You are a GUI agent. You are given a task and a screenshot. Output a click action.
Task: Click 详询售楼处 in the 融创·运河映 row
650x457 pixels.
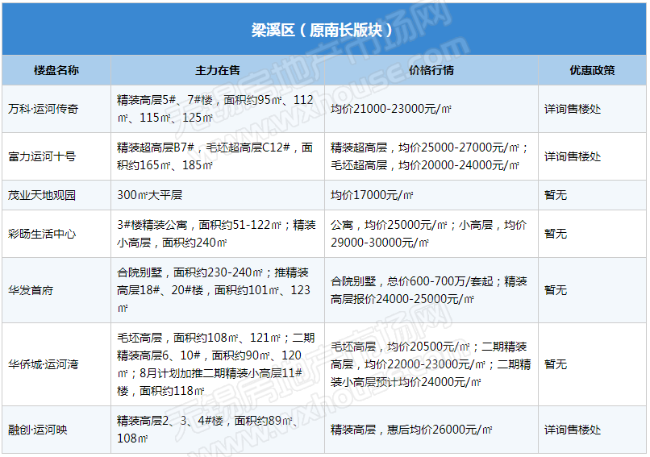pyautogui.click(x=573, y=430)
